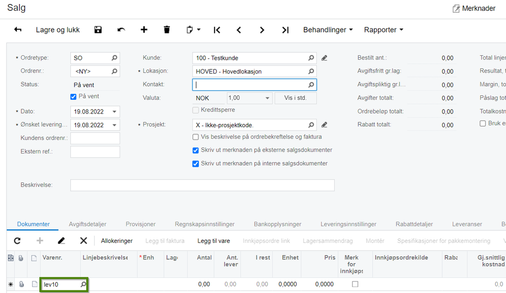Open the Rapporter menu
Image resolution: width=506 pixels, height=293 pixels.
384,30
